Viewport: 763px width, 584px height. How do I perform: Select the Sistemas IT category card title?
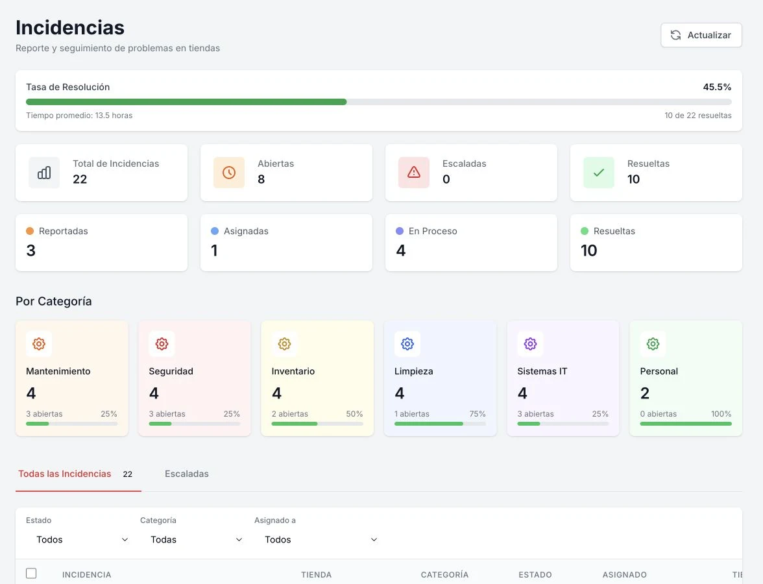(542, 371)
